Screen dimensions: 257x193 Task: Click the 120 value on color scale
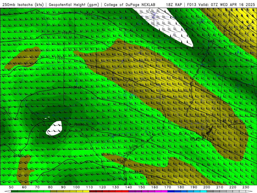click(102, 187)
